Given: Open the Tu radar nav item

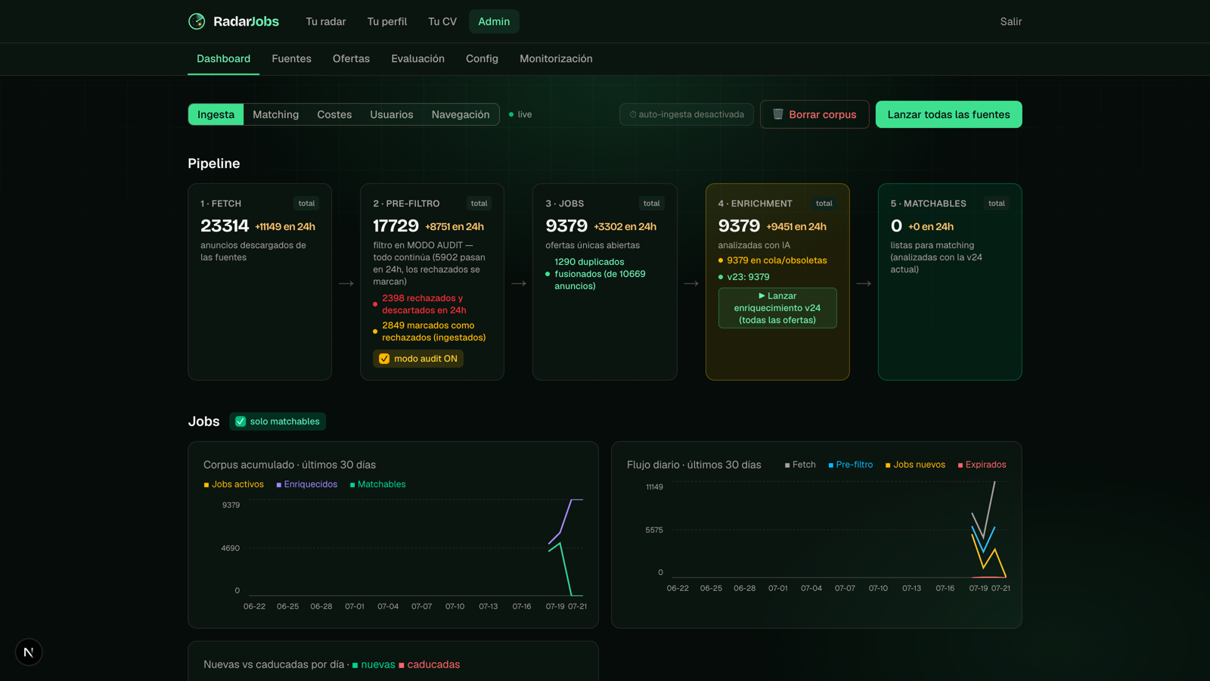Looking at the screenshot, I should (326, 21).
